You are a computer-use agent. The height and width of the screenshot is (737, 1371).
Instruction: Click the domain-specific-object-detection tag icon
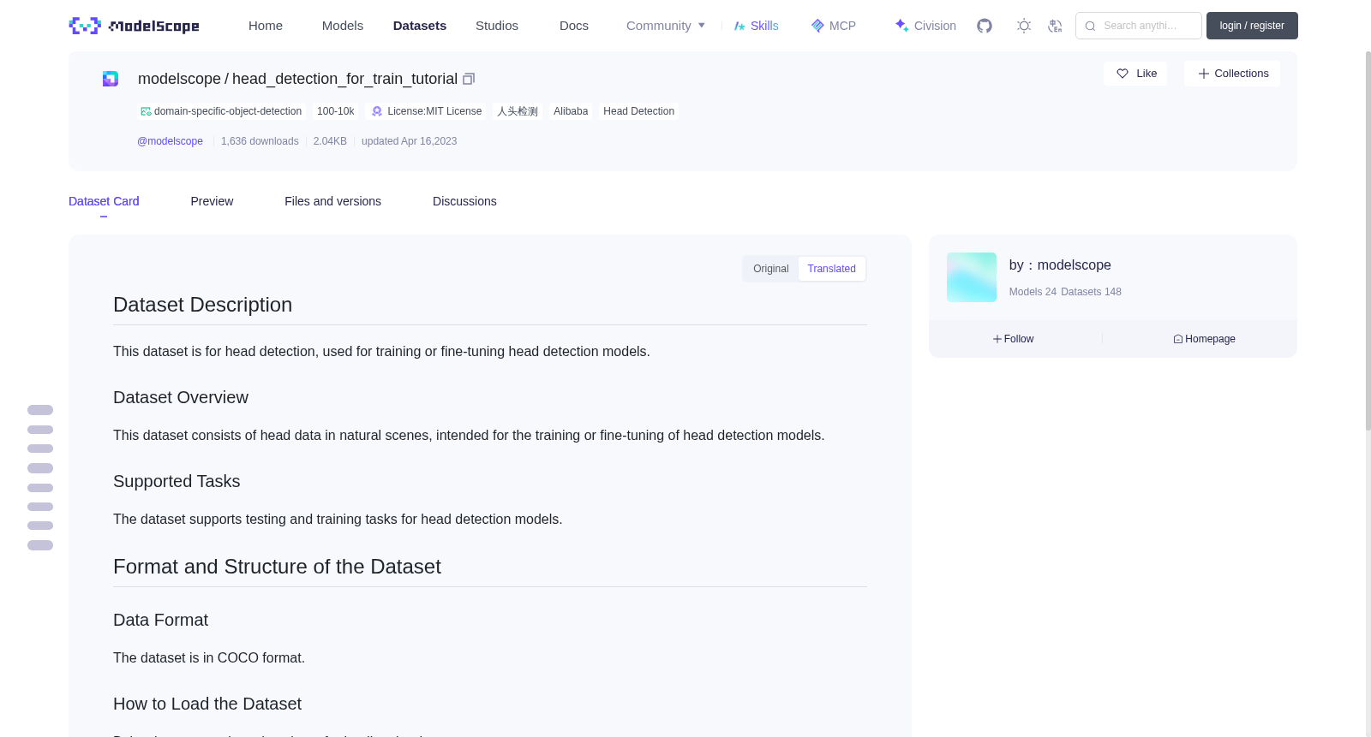click(x=146, y=111)
